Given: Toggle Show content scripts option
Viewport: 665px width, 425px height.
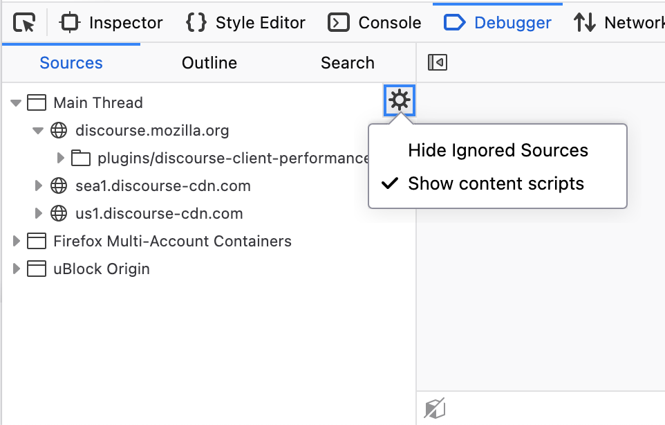Looking at the screenshot, I should coord(496,183).
